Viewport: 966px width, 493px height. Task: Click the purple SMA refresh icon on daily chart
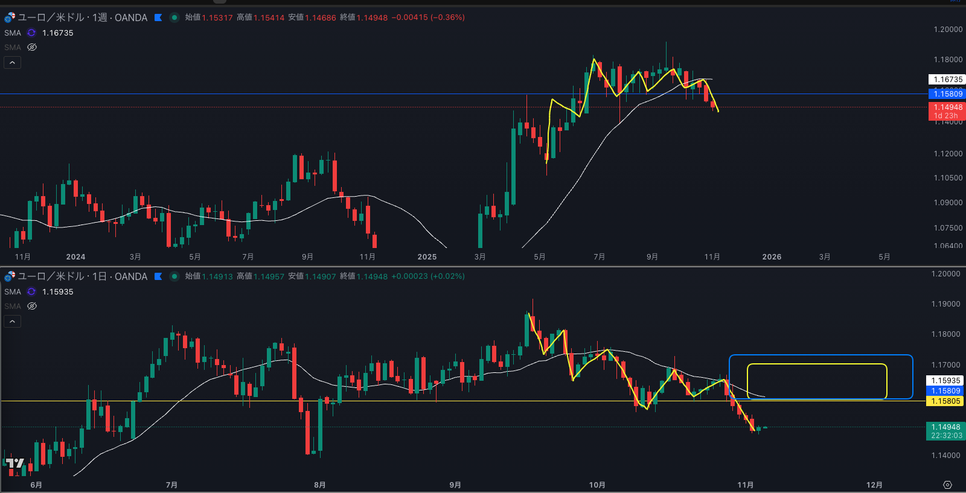(31, 291)
